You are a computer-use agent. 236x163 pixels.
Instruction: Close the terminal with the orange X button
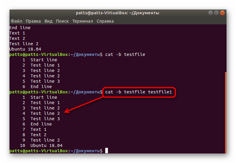pos(222,13)
